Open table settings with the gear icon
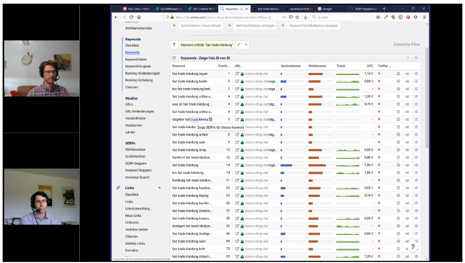The image size is (465, 263). pyautogui.click(x=416, y=58)
